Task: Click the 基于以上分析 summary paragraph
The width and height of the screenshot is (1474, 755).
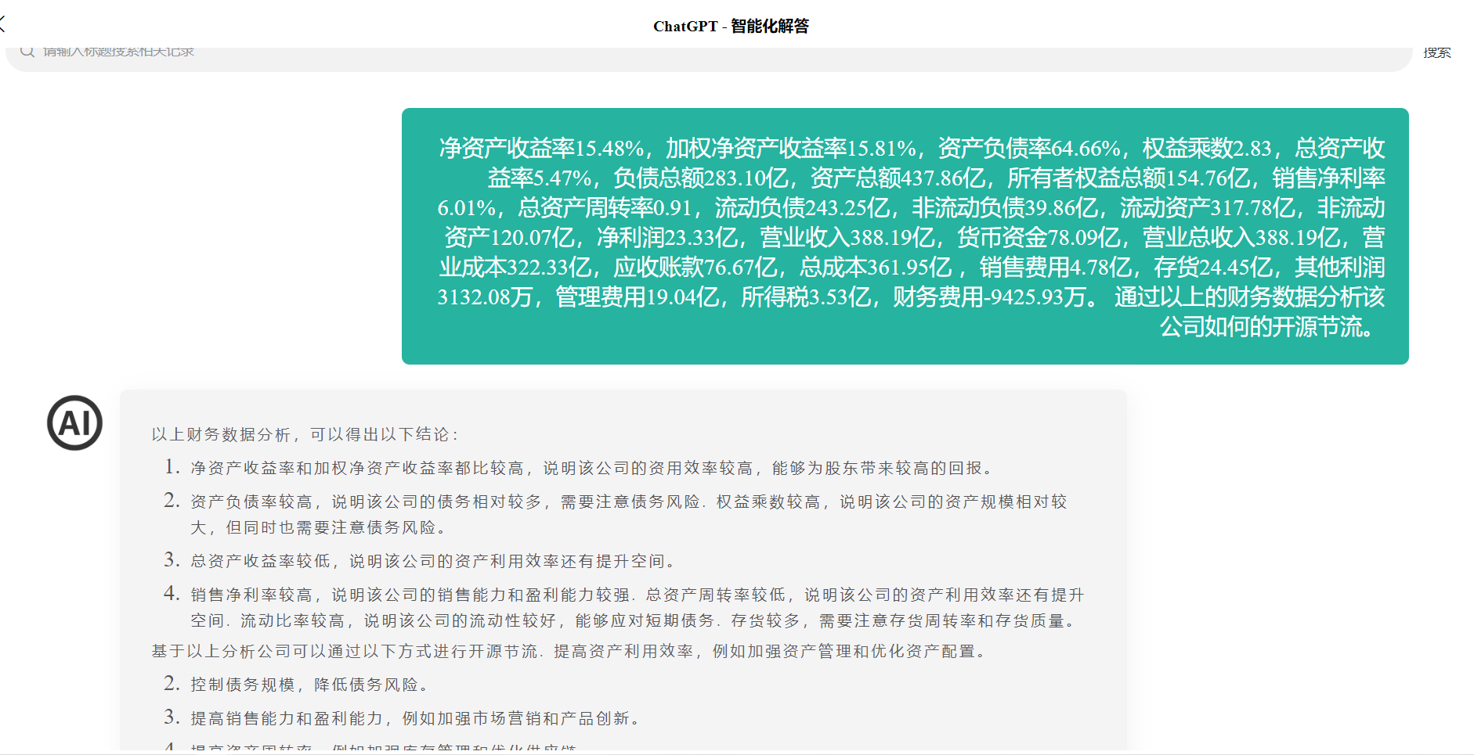Action: (569, 651)
